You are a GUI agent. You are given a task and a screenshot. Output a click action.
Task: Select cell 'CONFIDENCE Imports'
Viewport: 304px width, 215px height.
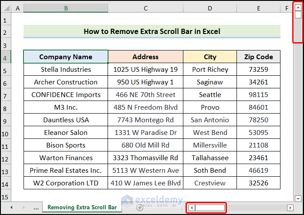pyautogui.click(x=66, y=94)
